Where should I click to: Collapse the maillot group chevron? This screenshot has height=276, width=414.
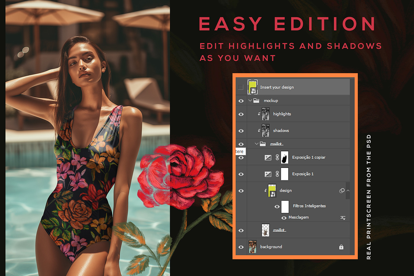[x=256, y=144]
